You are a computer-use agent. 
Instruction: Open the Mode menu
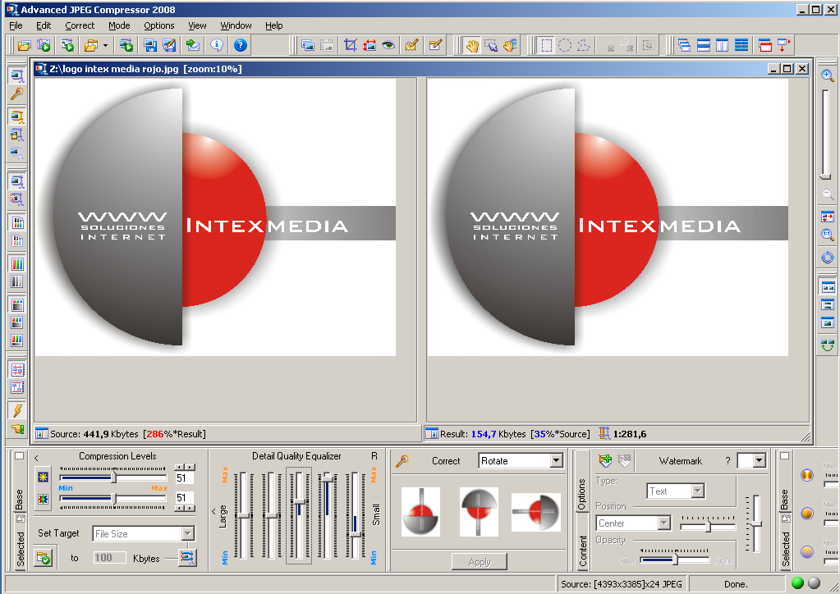pos(119,25)
